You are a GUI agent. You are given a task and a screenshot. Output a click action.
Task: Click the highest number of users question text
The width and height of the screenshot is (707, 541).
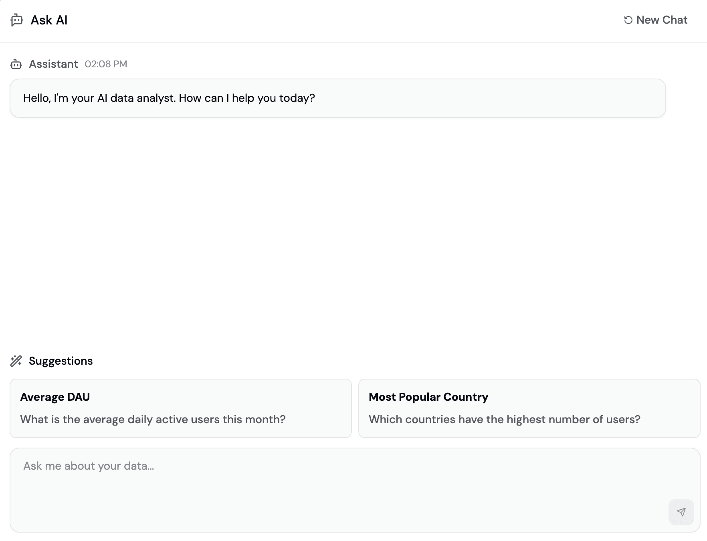504,419
